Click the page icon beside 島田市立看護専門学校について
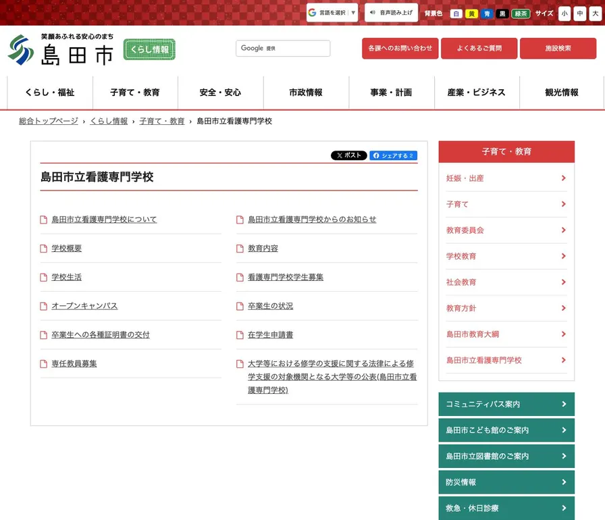 44,219
